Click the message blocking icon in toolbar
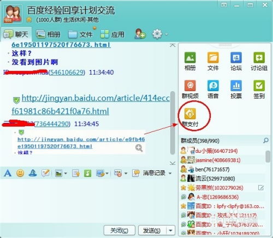This screenshot has height=238, width=273. [x=118, y=173]
